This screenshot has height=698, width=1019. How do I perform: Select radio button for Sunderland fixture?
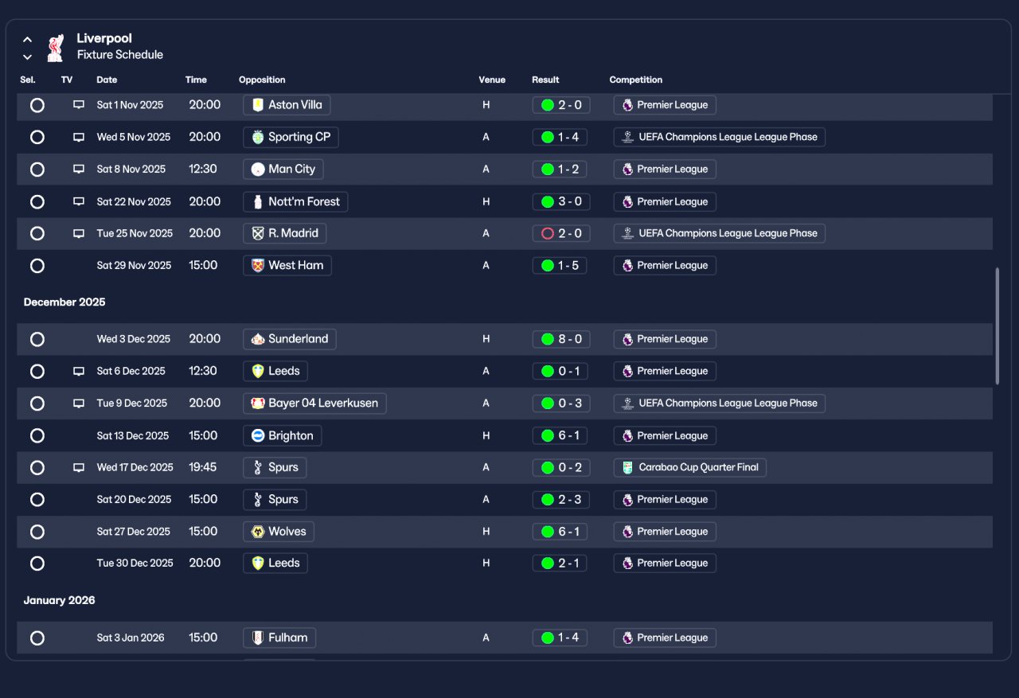tap(37, 339)
